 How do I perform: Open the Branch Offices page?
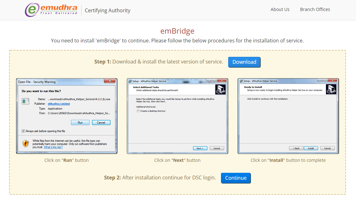coord(315,9)
